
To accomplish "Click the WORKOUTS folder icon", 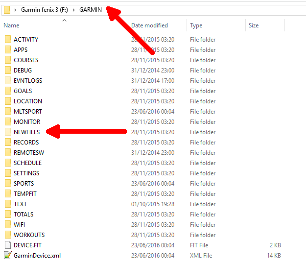I will click(x=7, y=235).
